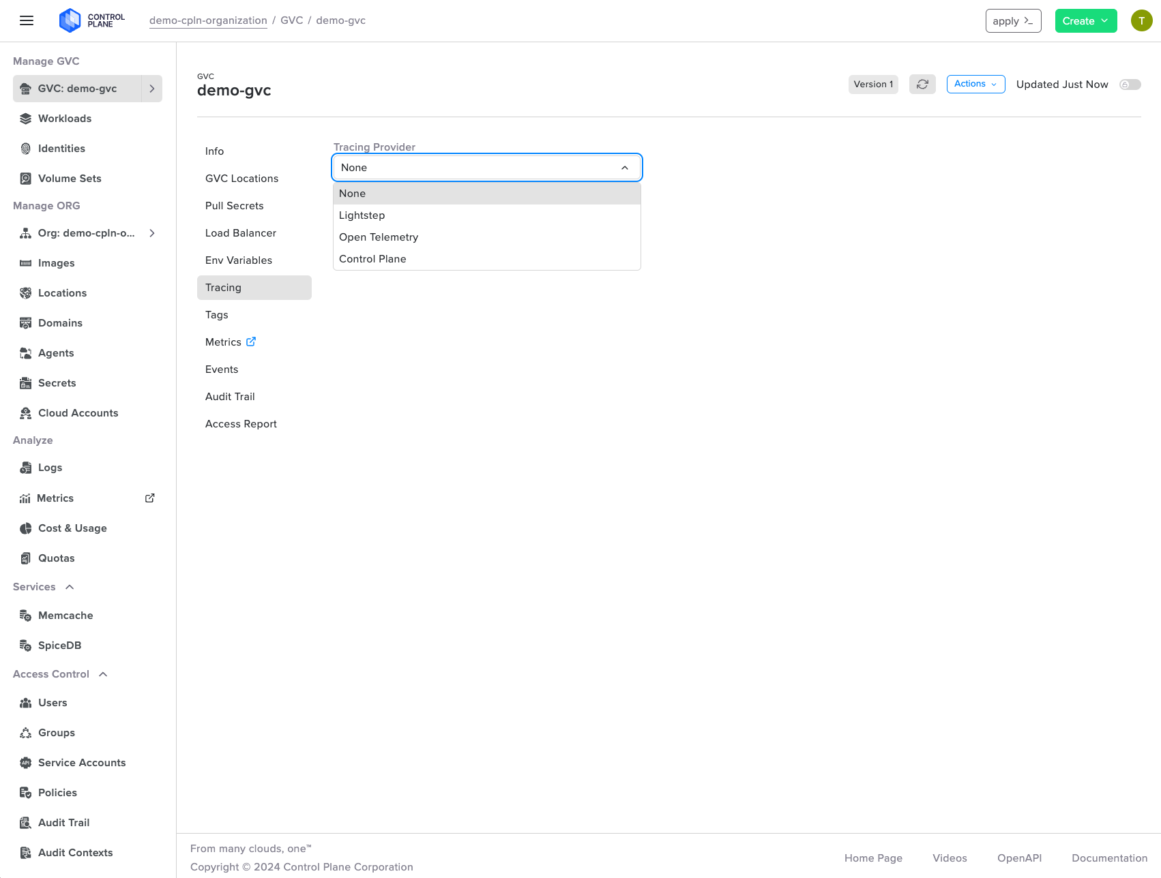Click the apply button
Image resolution: width=1161 pixels, height=878 pixels.
pos(1013,20)
